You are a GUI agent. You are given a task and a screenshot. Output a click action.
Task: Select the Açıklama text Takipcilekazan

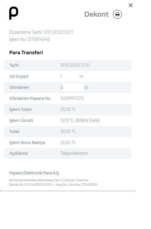click(74, 153)
